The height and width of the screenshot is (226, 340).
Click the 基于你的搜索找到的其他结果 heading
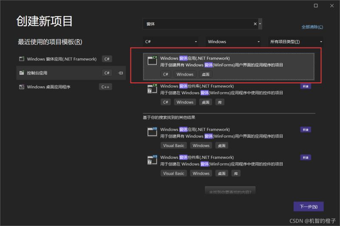(169, 117)
